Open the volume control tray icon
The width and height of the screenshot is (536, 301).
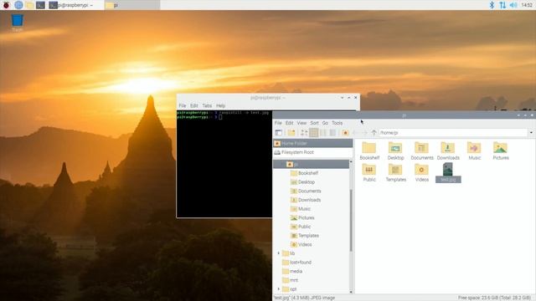pos(513,5)
